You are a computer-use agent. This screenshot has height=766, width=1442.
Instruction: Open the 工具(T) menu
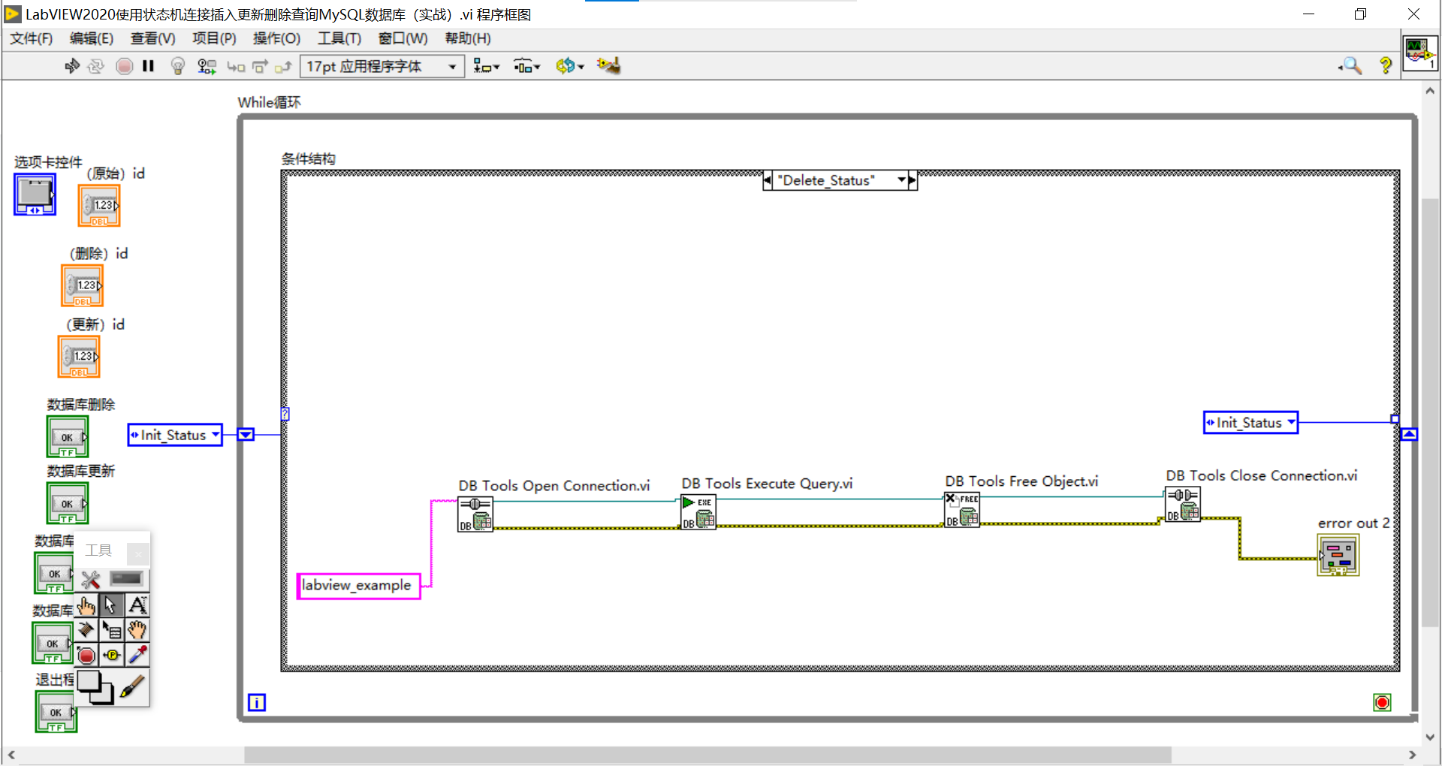tap(339, 38)
